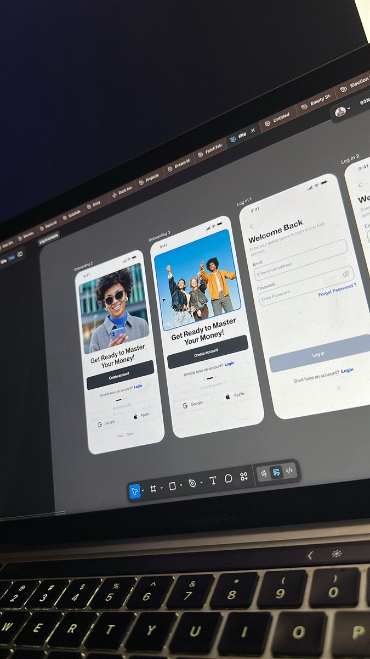370x659 pixels.
Task: Switch to Dev Mode code icon
Action: coord(289,470)
